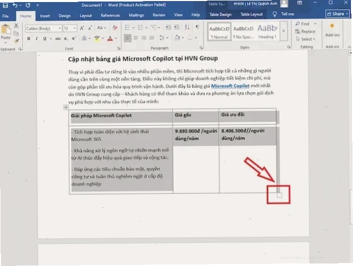Toggle Italic formatting button
Screen dimensions: 353x266
click(x=37, y=39)
